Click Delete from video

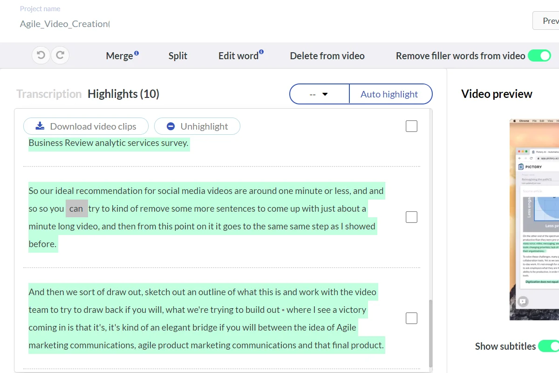[327, 56]
